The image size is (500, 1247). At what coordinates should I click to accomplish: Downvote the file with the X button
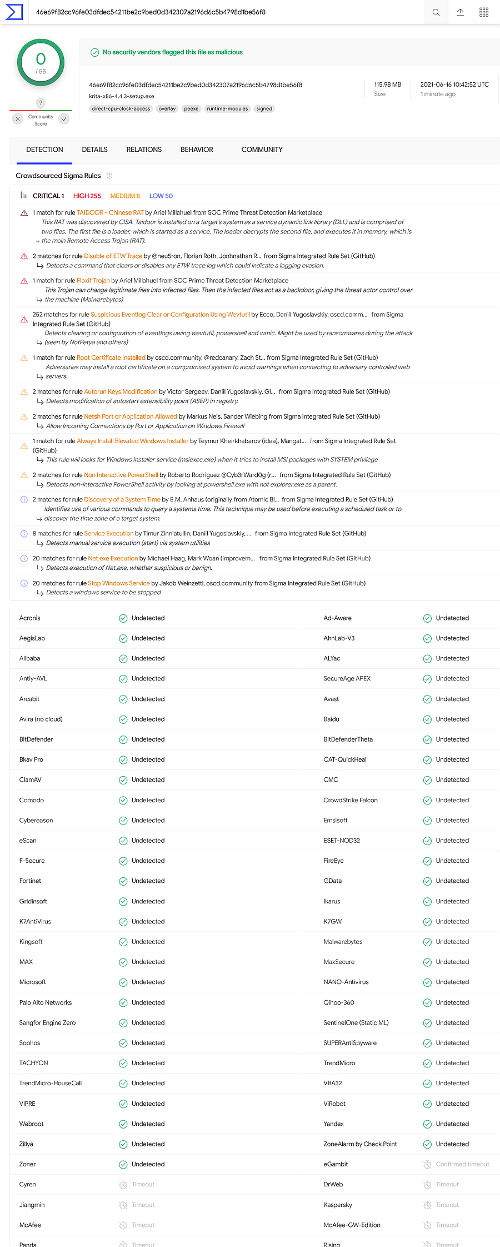(18, 119)
